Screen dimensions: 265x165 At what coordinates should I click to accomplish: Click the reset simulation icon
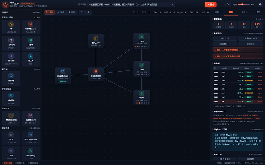(228, 5)
